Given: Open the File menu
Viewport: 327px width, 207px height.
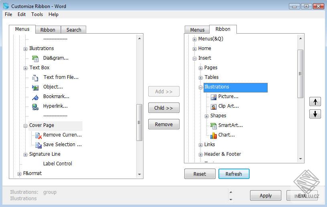Looking at the screenshot, I should [8, 14].
